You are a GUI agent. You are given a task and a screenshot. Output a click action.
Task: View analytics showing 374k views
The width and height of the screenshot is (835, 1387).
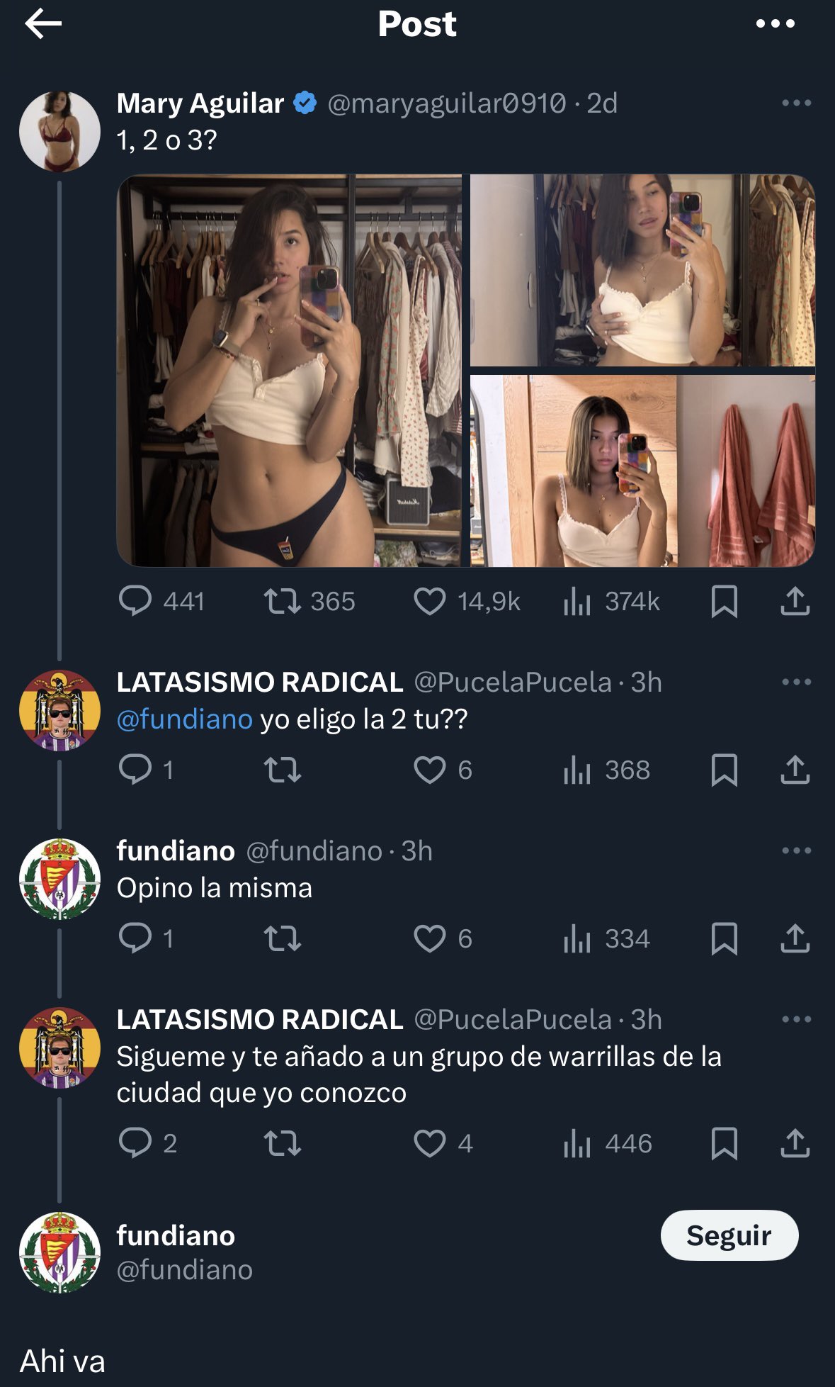pos(577,602)
